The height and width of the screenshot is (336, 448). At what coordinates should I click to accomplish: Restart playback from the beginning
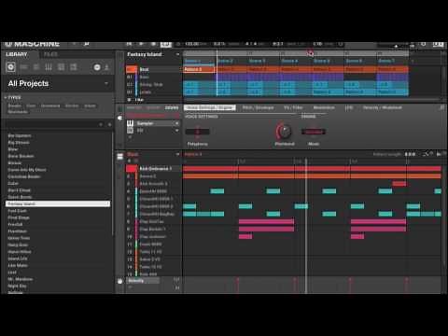(x=129, y=44)
